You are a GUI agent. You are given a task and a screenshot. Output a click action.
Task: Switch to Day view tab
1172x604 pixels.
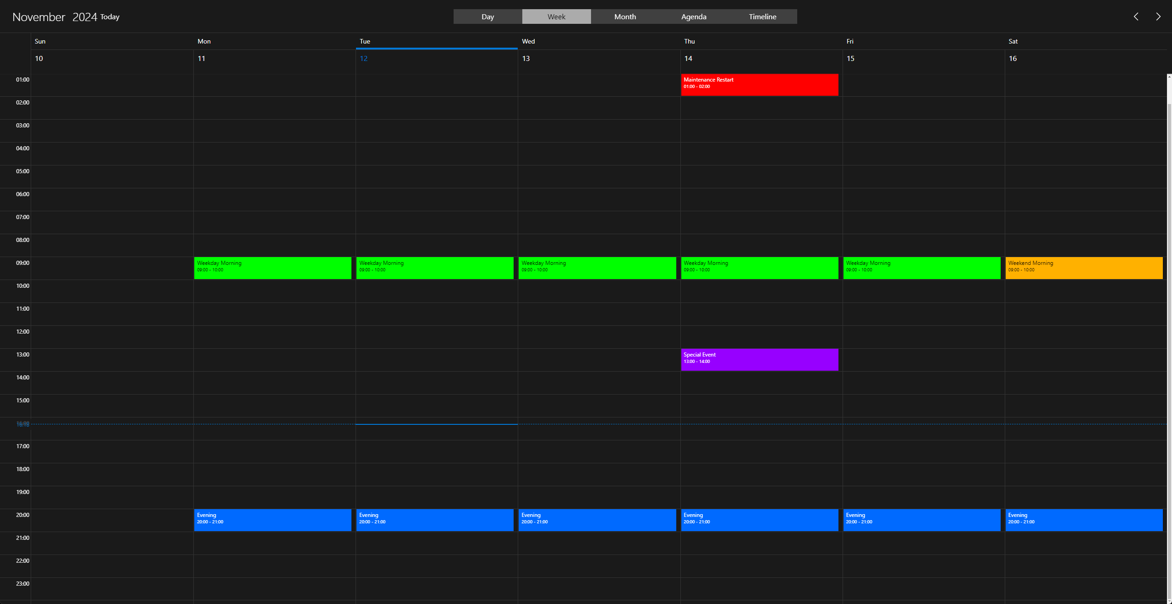coord(487,16)
